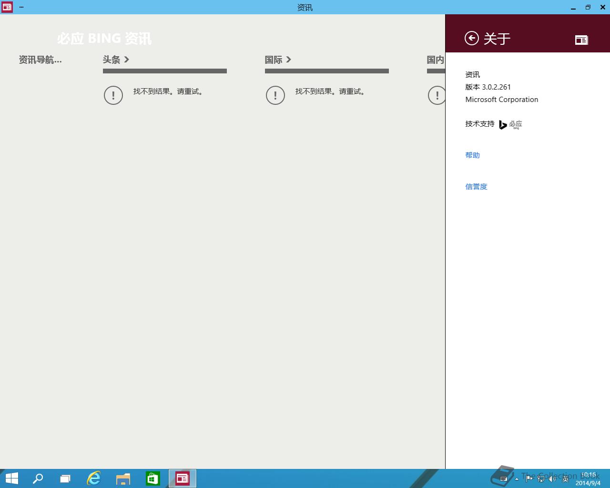The height and width of the screenshot is (488, 610).
Task: Open the title bar ellipsis menu
Action: pos(21,7)
